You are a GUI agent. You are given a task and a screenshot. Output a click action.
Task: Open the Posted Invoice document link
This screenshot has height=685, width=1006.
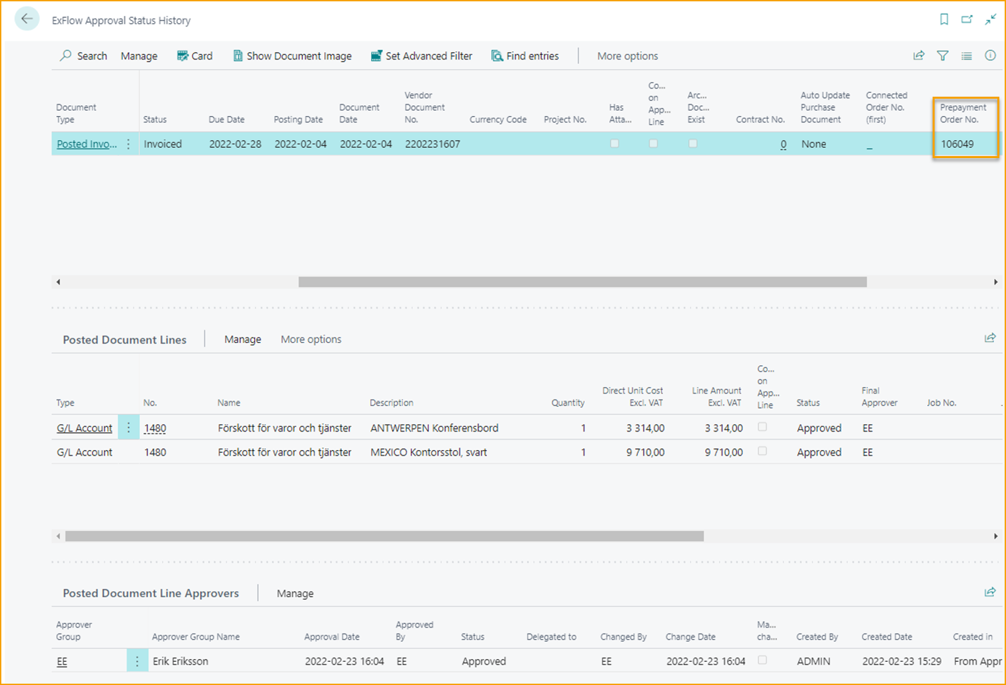[x=87, y=144]
